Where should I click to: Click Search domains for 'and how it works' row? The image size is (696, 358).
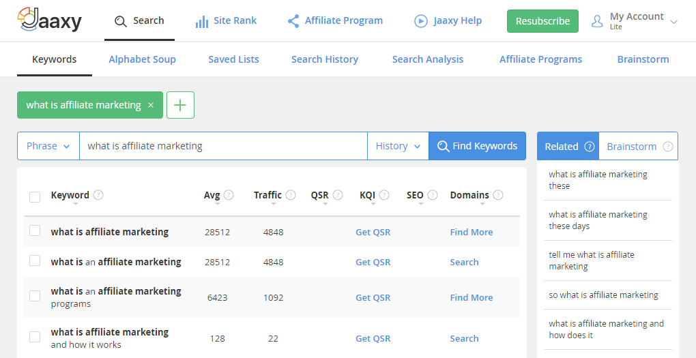464,338
